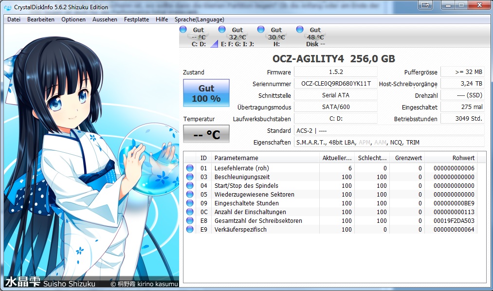493x291 pixels.
Task: Open the Optionen menu
Action: click(73, 19)
